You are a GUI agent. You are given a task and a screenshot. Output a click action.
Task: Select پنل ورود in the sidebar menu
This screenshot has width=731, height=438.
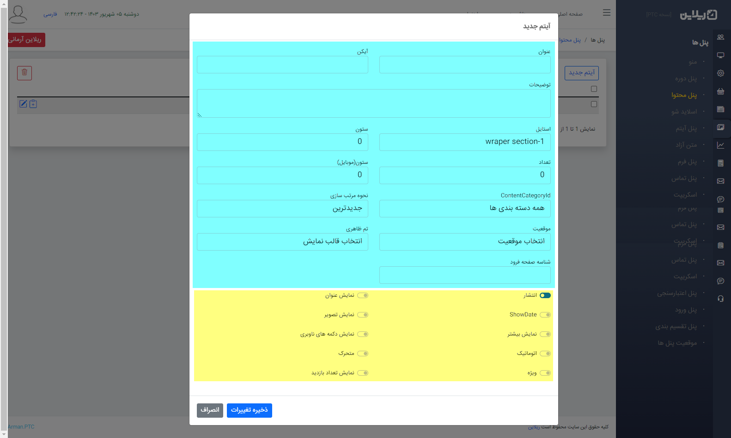[x=686, y=310]
